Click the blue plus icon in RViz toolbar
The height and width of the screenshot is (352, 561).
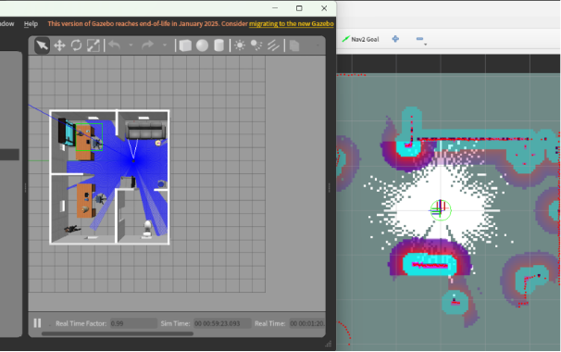click(395, 39)
